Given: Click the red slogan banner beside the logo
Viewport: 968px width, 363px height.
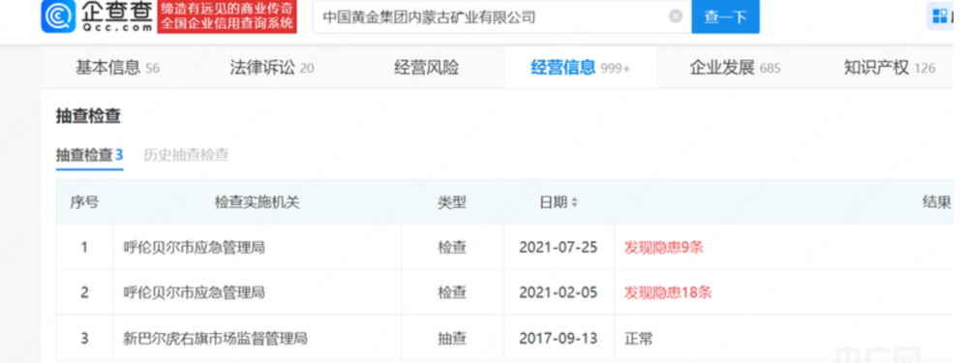Looking at the screenshot, I should [x=227, y=16].
